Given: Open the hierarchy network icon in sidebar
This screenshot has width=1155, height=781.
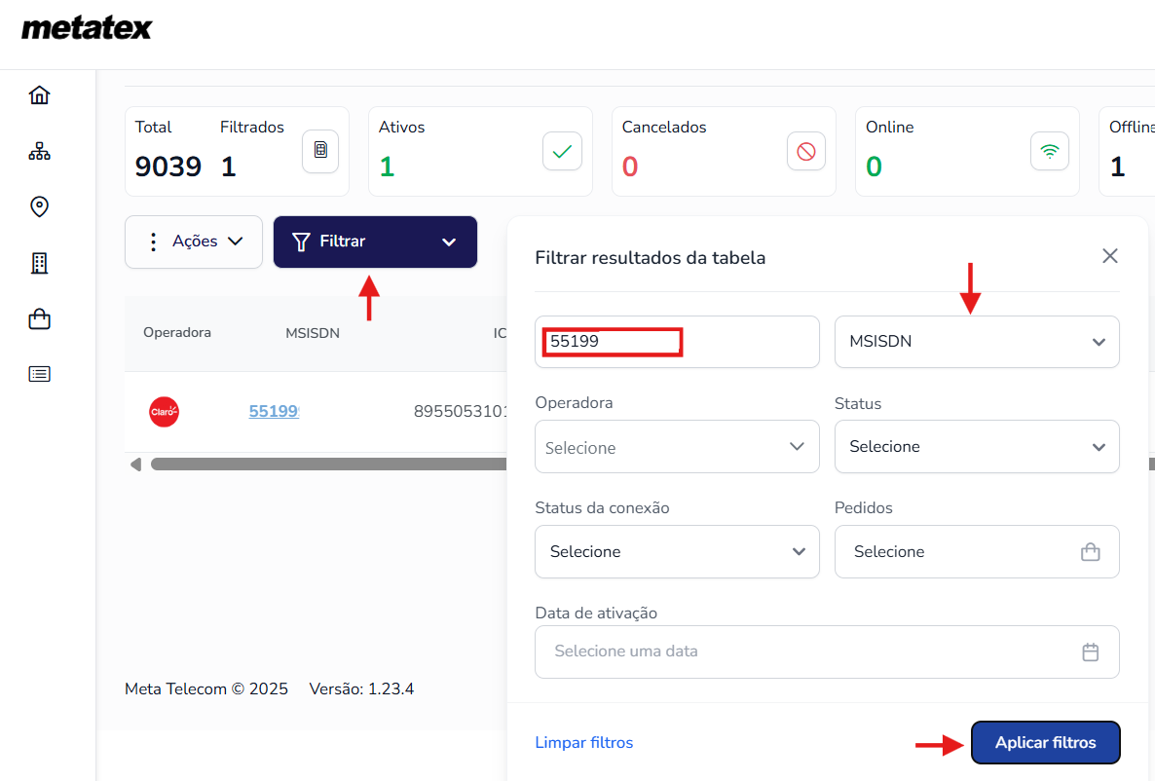Looking at the screenshot, I should 39,151.
